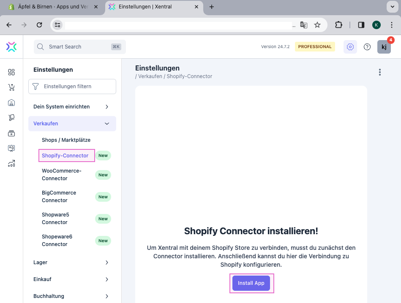Select Shops / Marktplätze in settings menu
The image size is (401, 303).
pos(66,140)
